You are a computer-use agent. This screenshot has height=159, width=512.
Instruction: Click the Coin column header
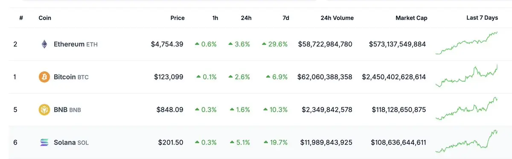tap(45, 18)
